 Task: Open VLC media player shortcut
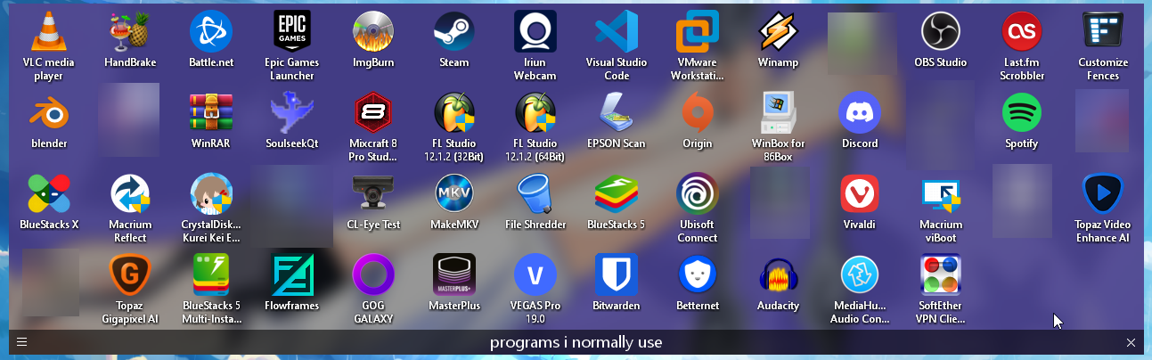(49, 33)
